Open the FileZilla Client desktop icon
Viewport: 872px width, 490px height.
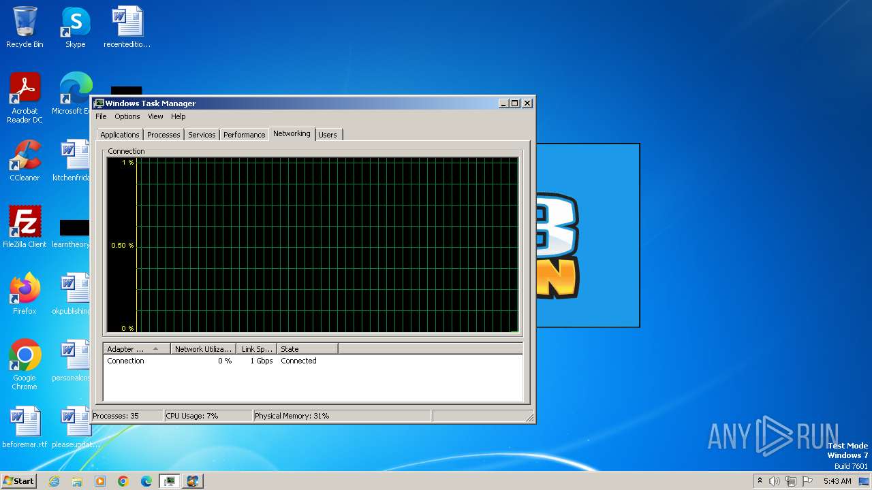[25, 227]
